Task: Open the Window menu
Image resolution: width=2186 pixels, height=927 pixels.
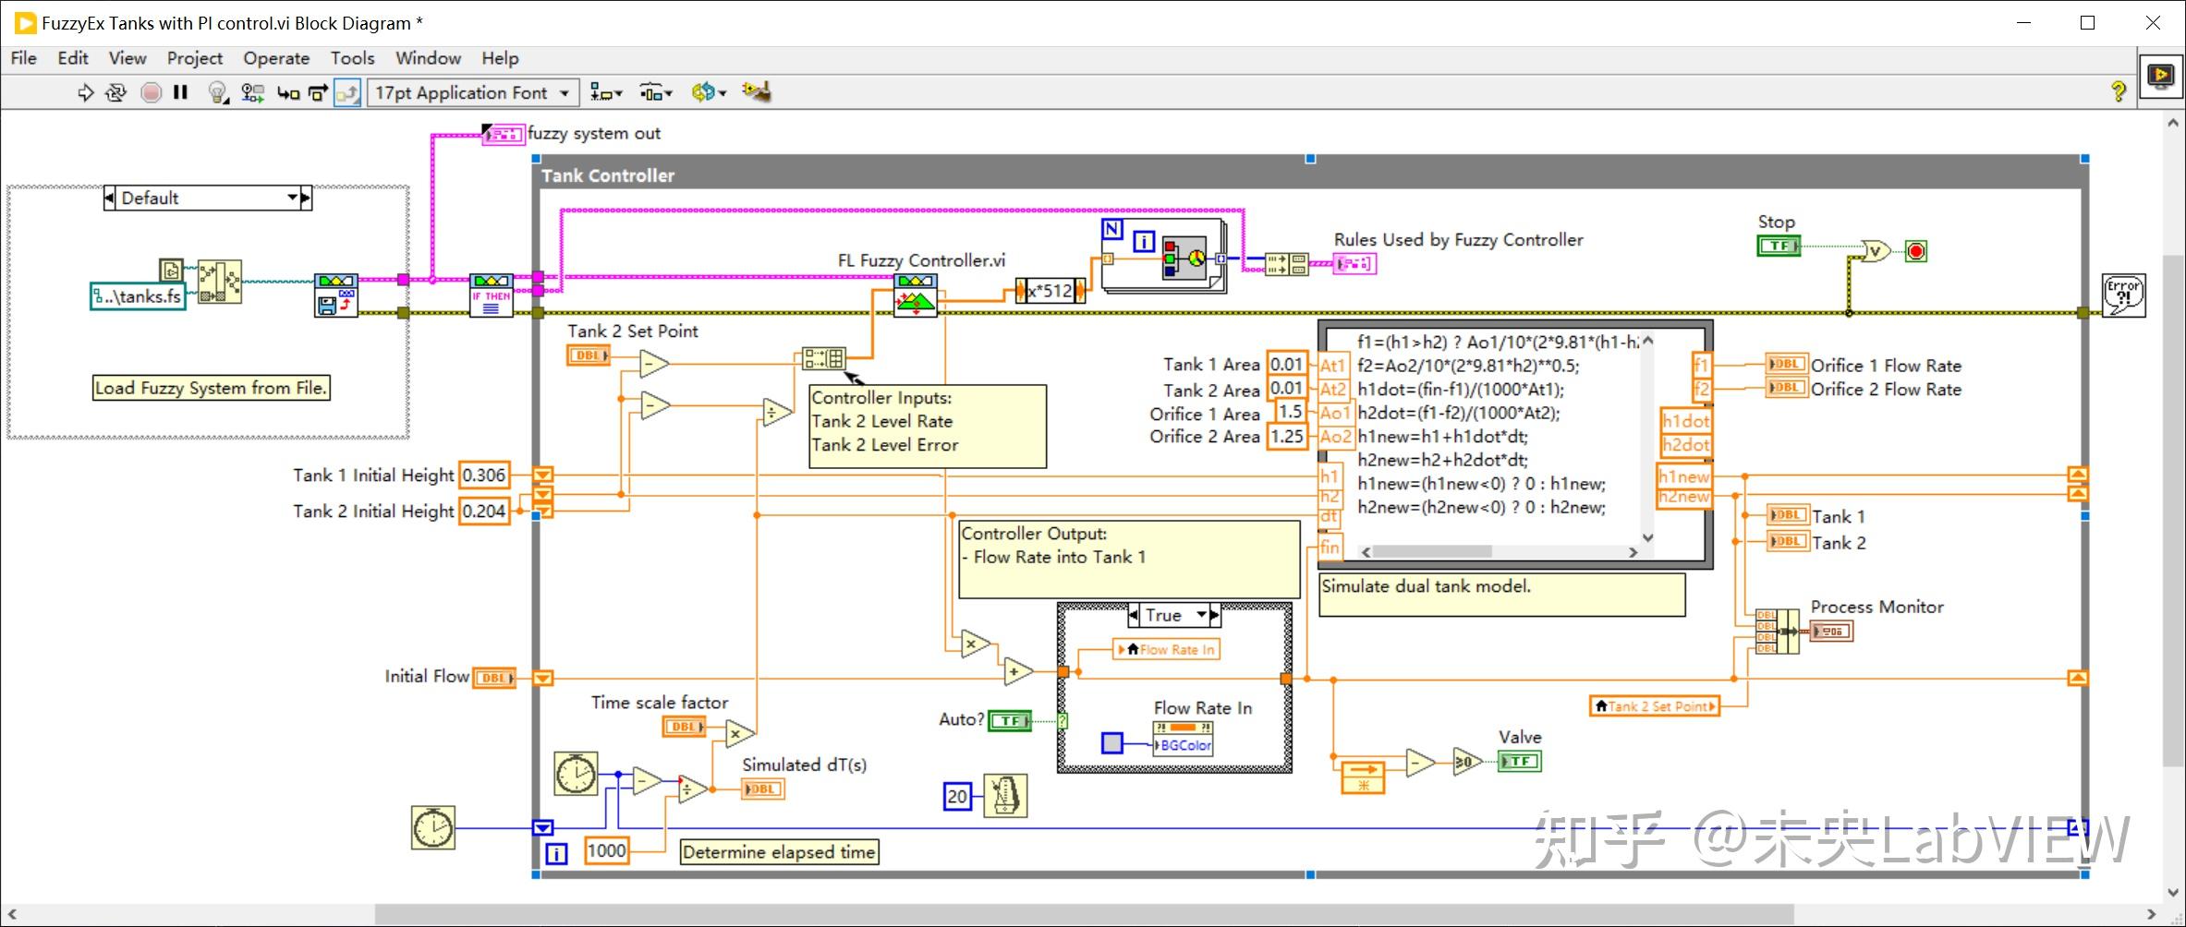Action: (x=428, y=58)
